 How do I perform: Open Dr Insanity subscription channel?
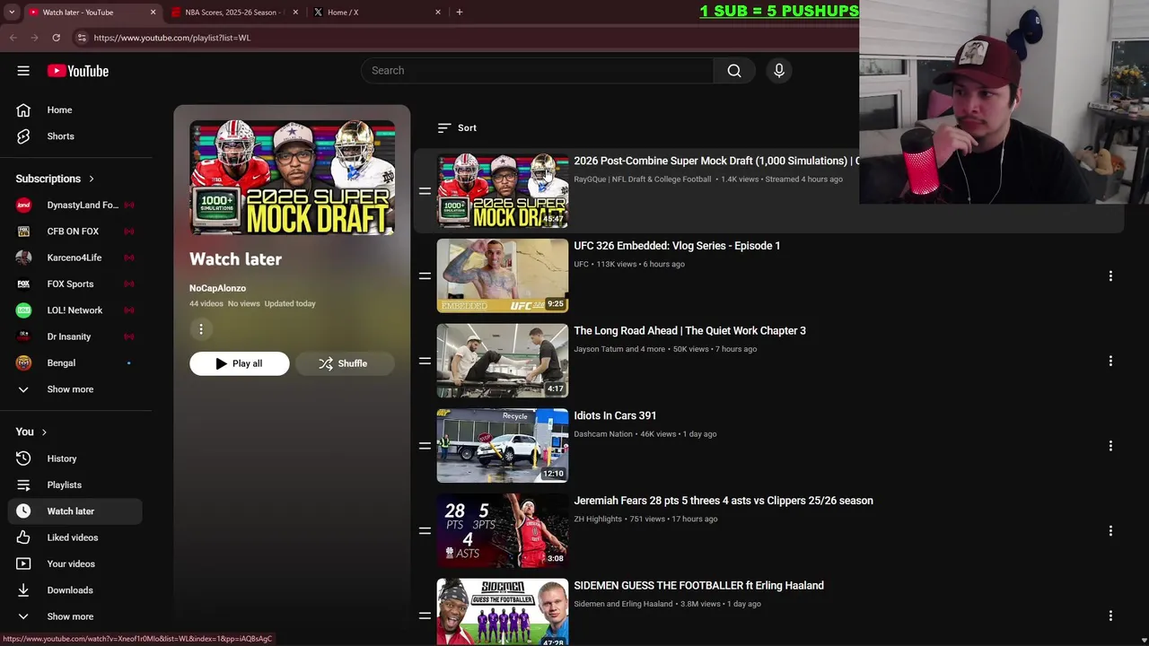[x=75, y=336]
